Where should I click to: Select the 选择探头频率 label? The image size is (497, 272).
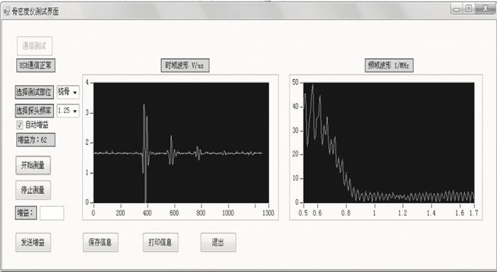point(34,111)
